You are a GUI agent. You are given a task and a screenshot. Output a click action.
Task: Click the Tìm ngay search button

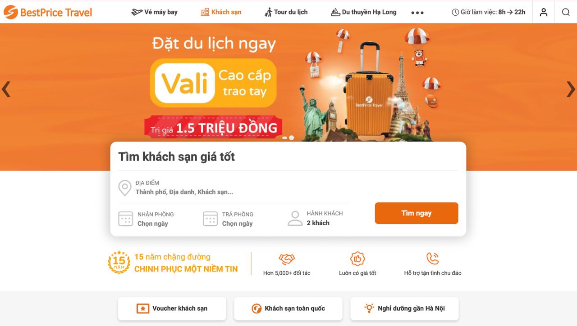click(x=417, y=213)
